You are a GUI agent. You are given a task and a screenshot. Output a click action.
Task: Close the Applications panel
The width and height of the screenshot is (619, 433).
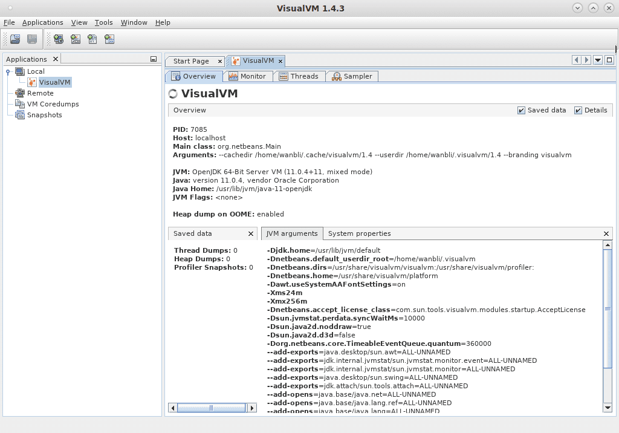pos(56,59)
